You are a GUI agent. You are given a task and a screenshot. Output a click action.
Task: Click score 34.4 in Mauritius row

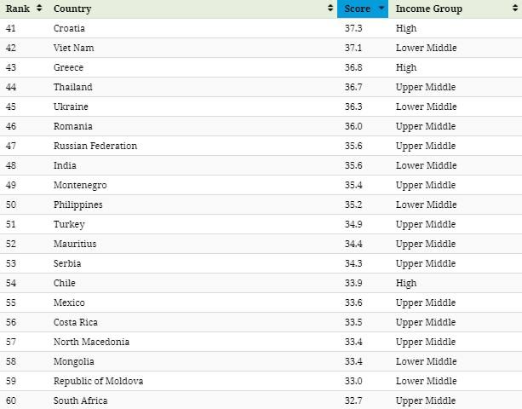pyautogui.click(x=353, y=245)
